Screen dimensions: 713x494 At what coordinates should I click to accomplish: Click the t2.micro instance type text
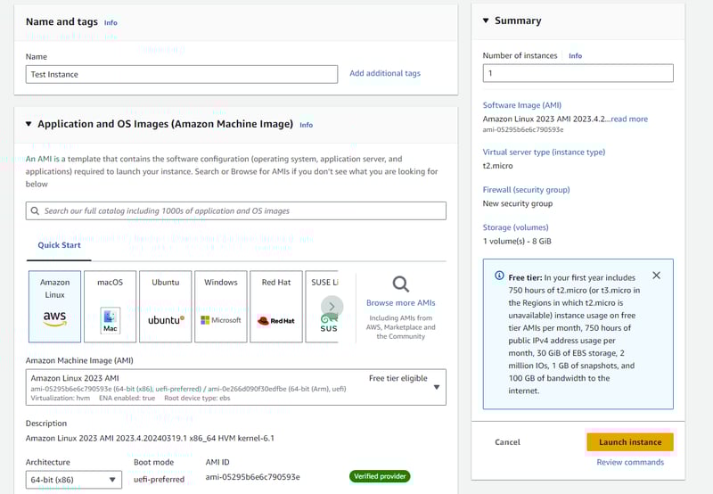(497, 166)
